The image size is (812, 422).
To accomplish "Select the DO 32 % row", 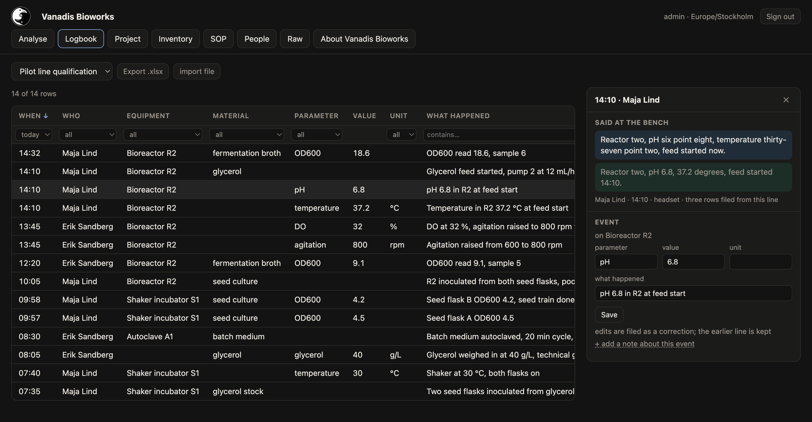I will [293, 226].
